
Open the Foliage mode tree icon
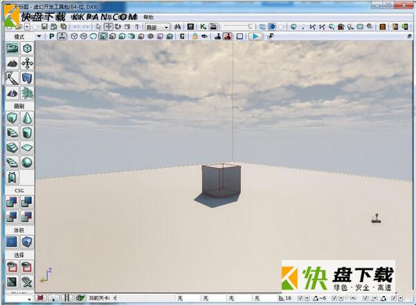[x=27, y=93]
